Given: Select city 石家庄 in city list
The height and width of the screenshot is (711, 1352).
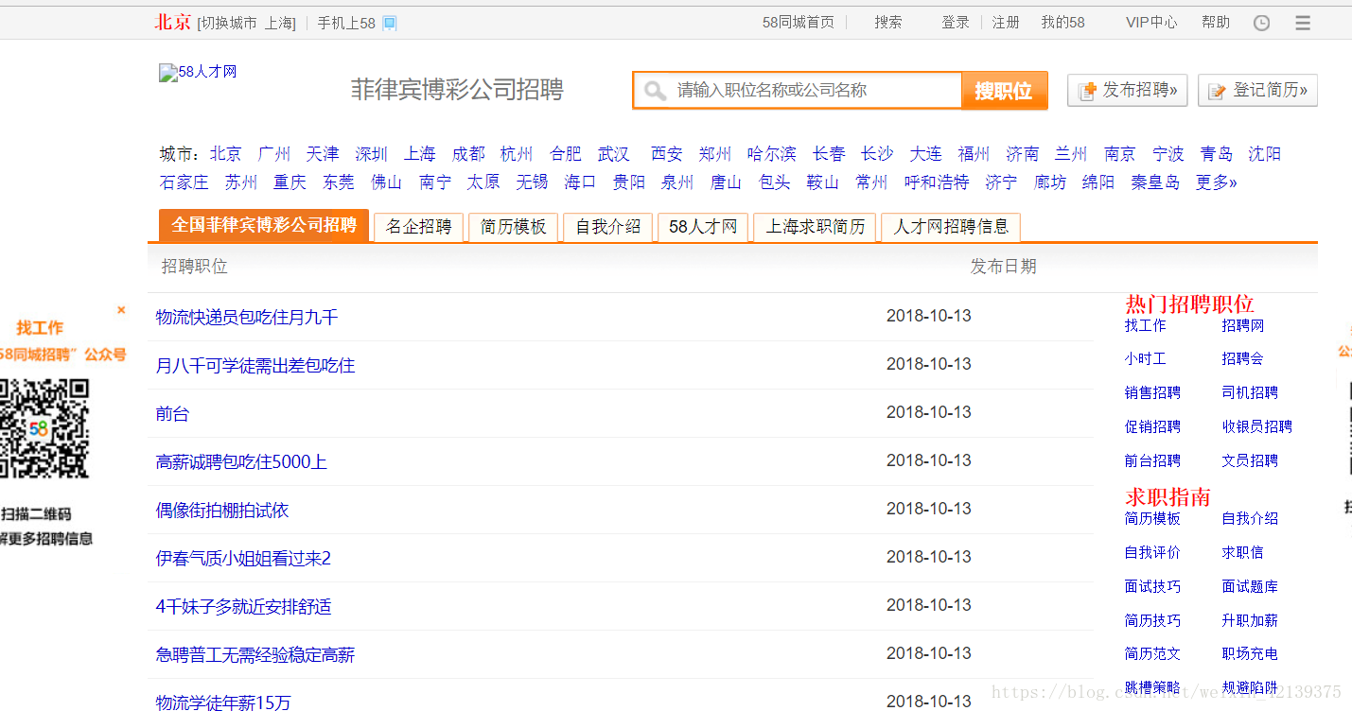Looking at the screenshot, I should click(184, 182).
